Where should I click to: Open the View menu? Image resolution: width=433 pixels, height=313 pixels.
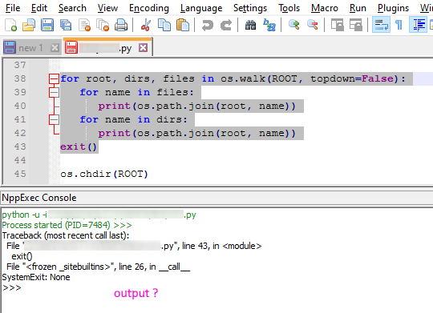click(107, 8)
